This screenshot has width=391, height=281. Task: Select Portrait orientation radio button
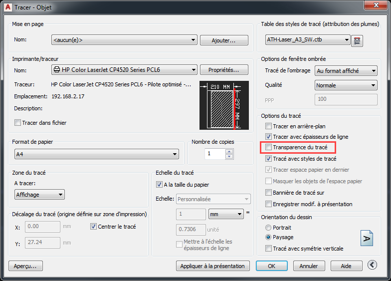tap(269, 228)
